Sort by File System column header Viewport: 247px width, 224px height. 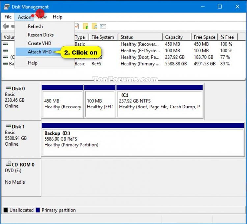pyautogui.click(x=103, y=37)
